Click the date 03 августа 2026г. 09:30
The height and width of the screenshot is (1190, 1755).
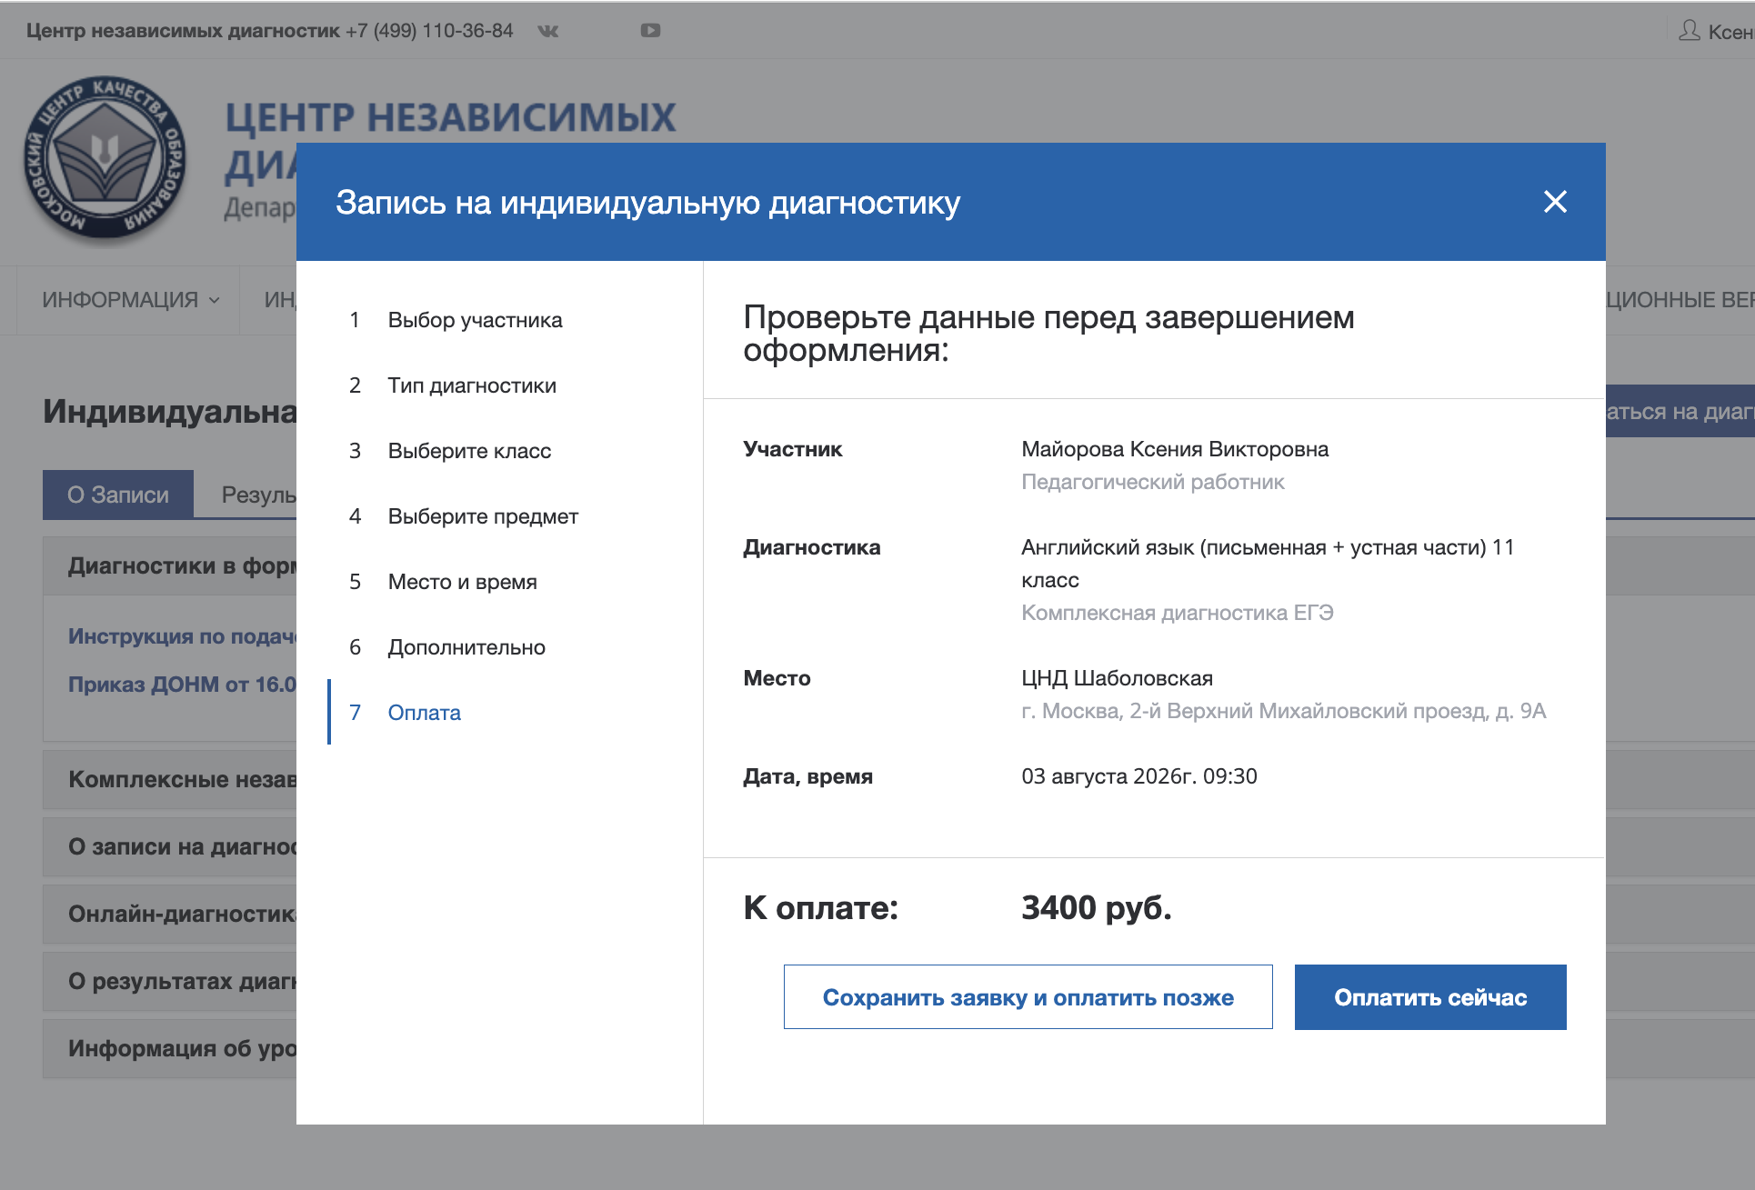click(1138, 776)
